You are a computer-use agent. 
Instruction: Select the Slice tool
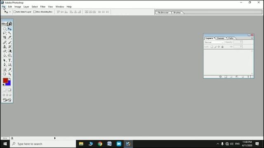[x=9, y=37]
